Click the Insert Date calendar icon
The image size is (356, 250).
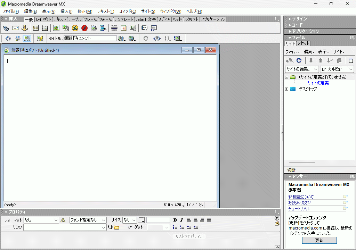(x=123, y=28)
